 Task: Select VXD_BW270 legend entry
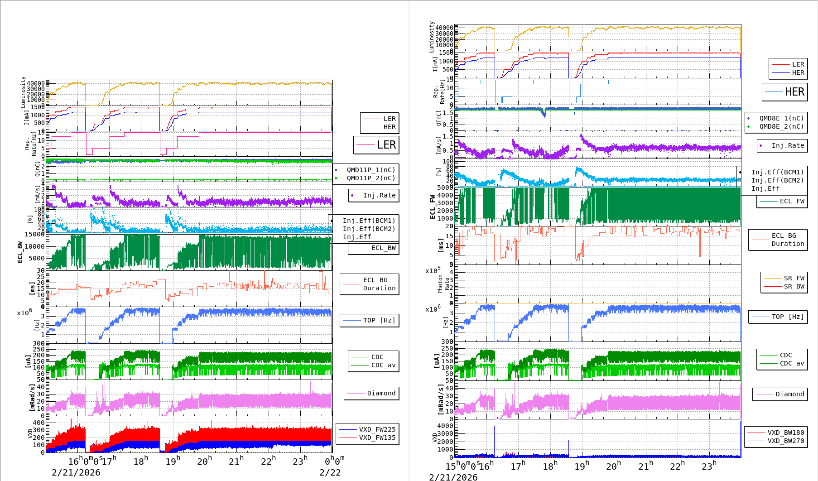pyautogui.click(x=775, y=441)
